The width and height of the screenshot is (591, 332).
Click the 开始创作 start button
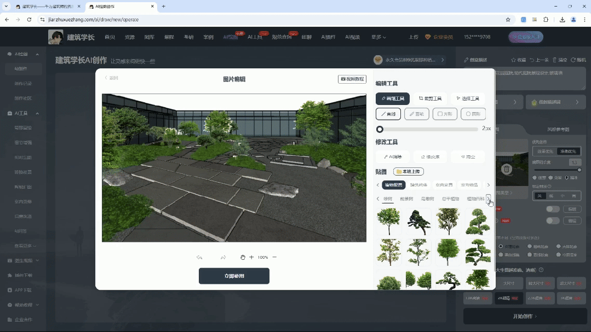coord(525,316)
